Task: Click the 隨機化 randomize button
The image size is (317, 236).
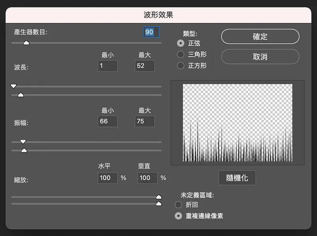Action: (237, 178)
